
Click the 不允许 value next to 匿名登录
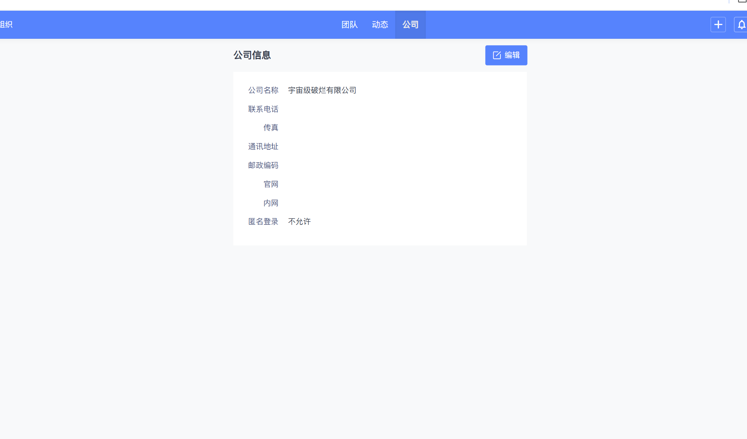click(299, 221)
